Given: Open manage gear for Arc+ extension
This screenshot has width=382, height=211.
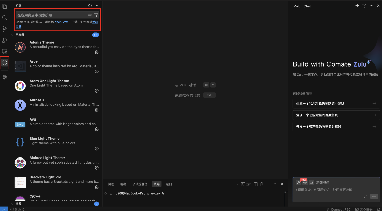Looking at the screenshot, I should click(97, 72).
